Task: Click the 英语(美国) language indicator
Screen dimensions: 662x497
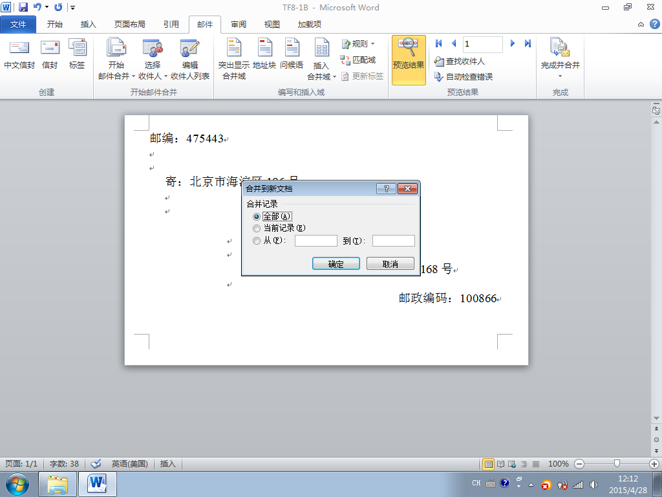Action: tap(129, 463)
